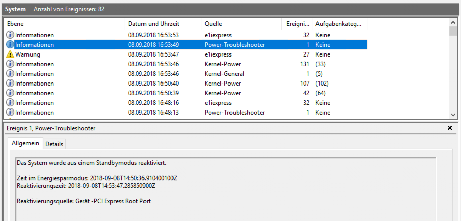461x221 pixels.
Task: Click task category (64) cell
Action: (321, 93)
